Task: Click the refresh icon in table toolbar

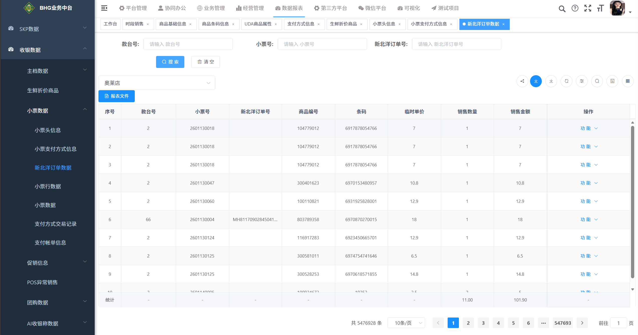Action: 566,81
